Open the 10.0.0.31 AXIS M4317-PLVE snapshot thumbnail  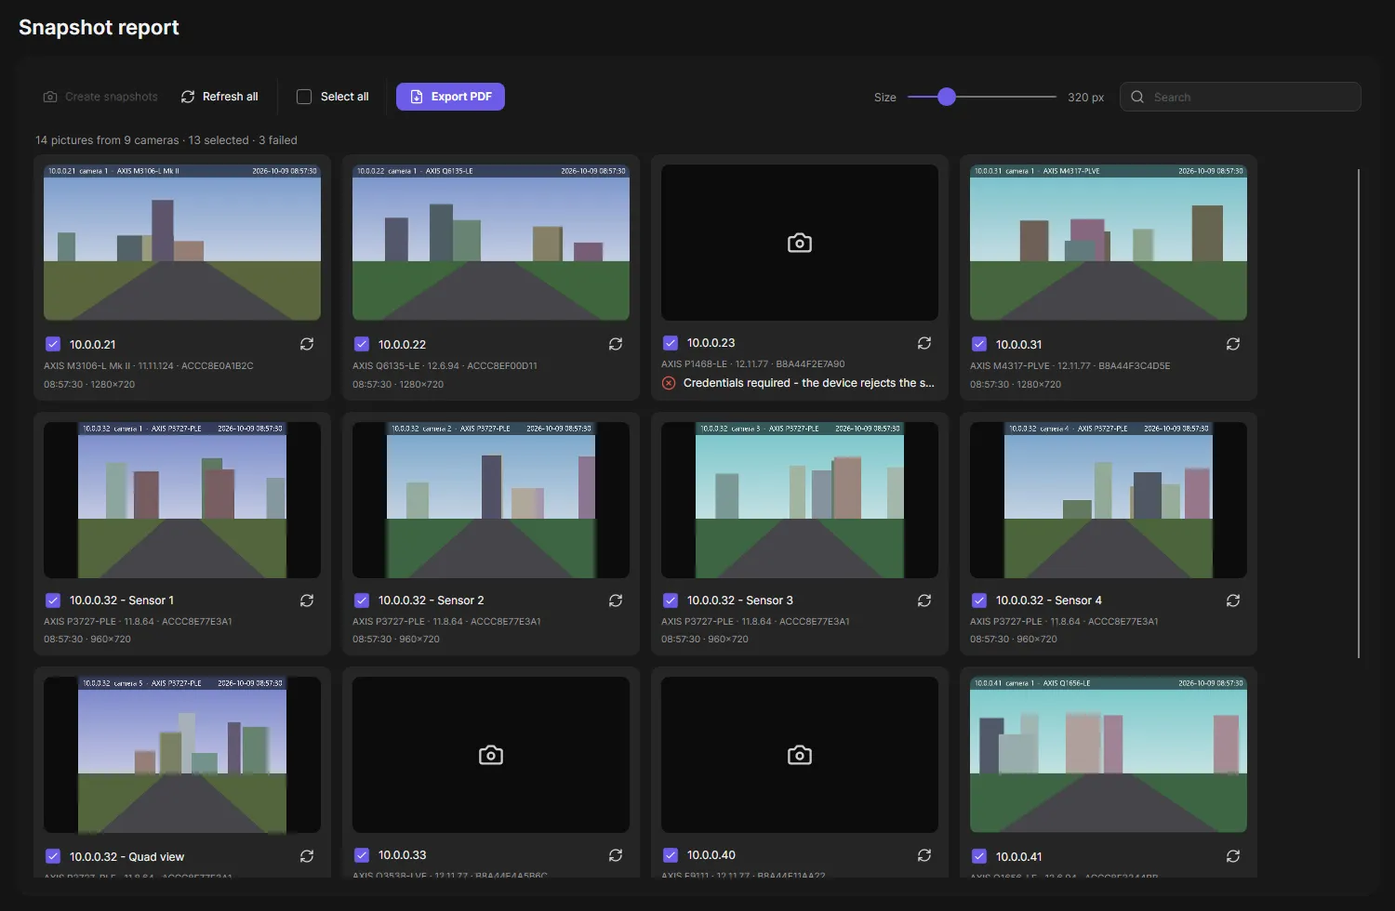pos(1109,243)
